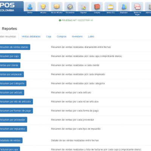Open Resumen por kits de artículos report

coord(16,102)
